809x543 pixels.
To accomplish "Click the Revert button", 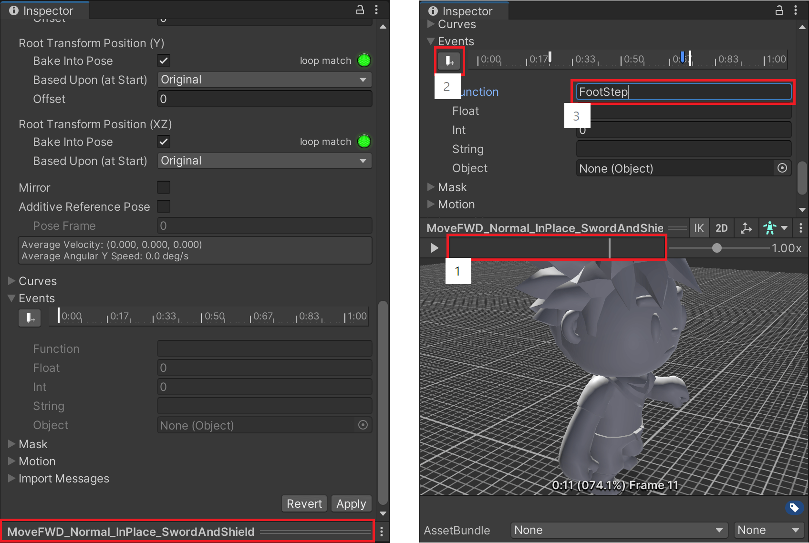I will click(x=304, y=503).
